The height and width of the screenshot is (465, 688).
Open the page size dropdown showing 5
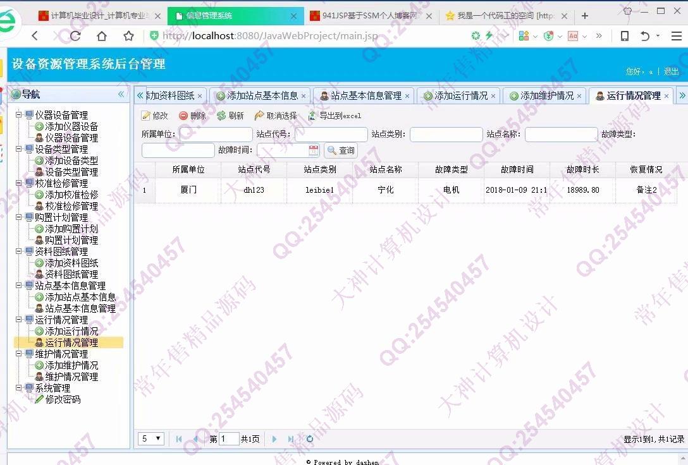click(x=151, y=438)
